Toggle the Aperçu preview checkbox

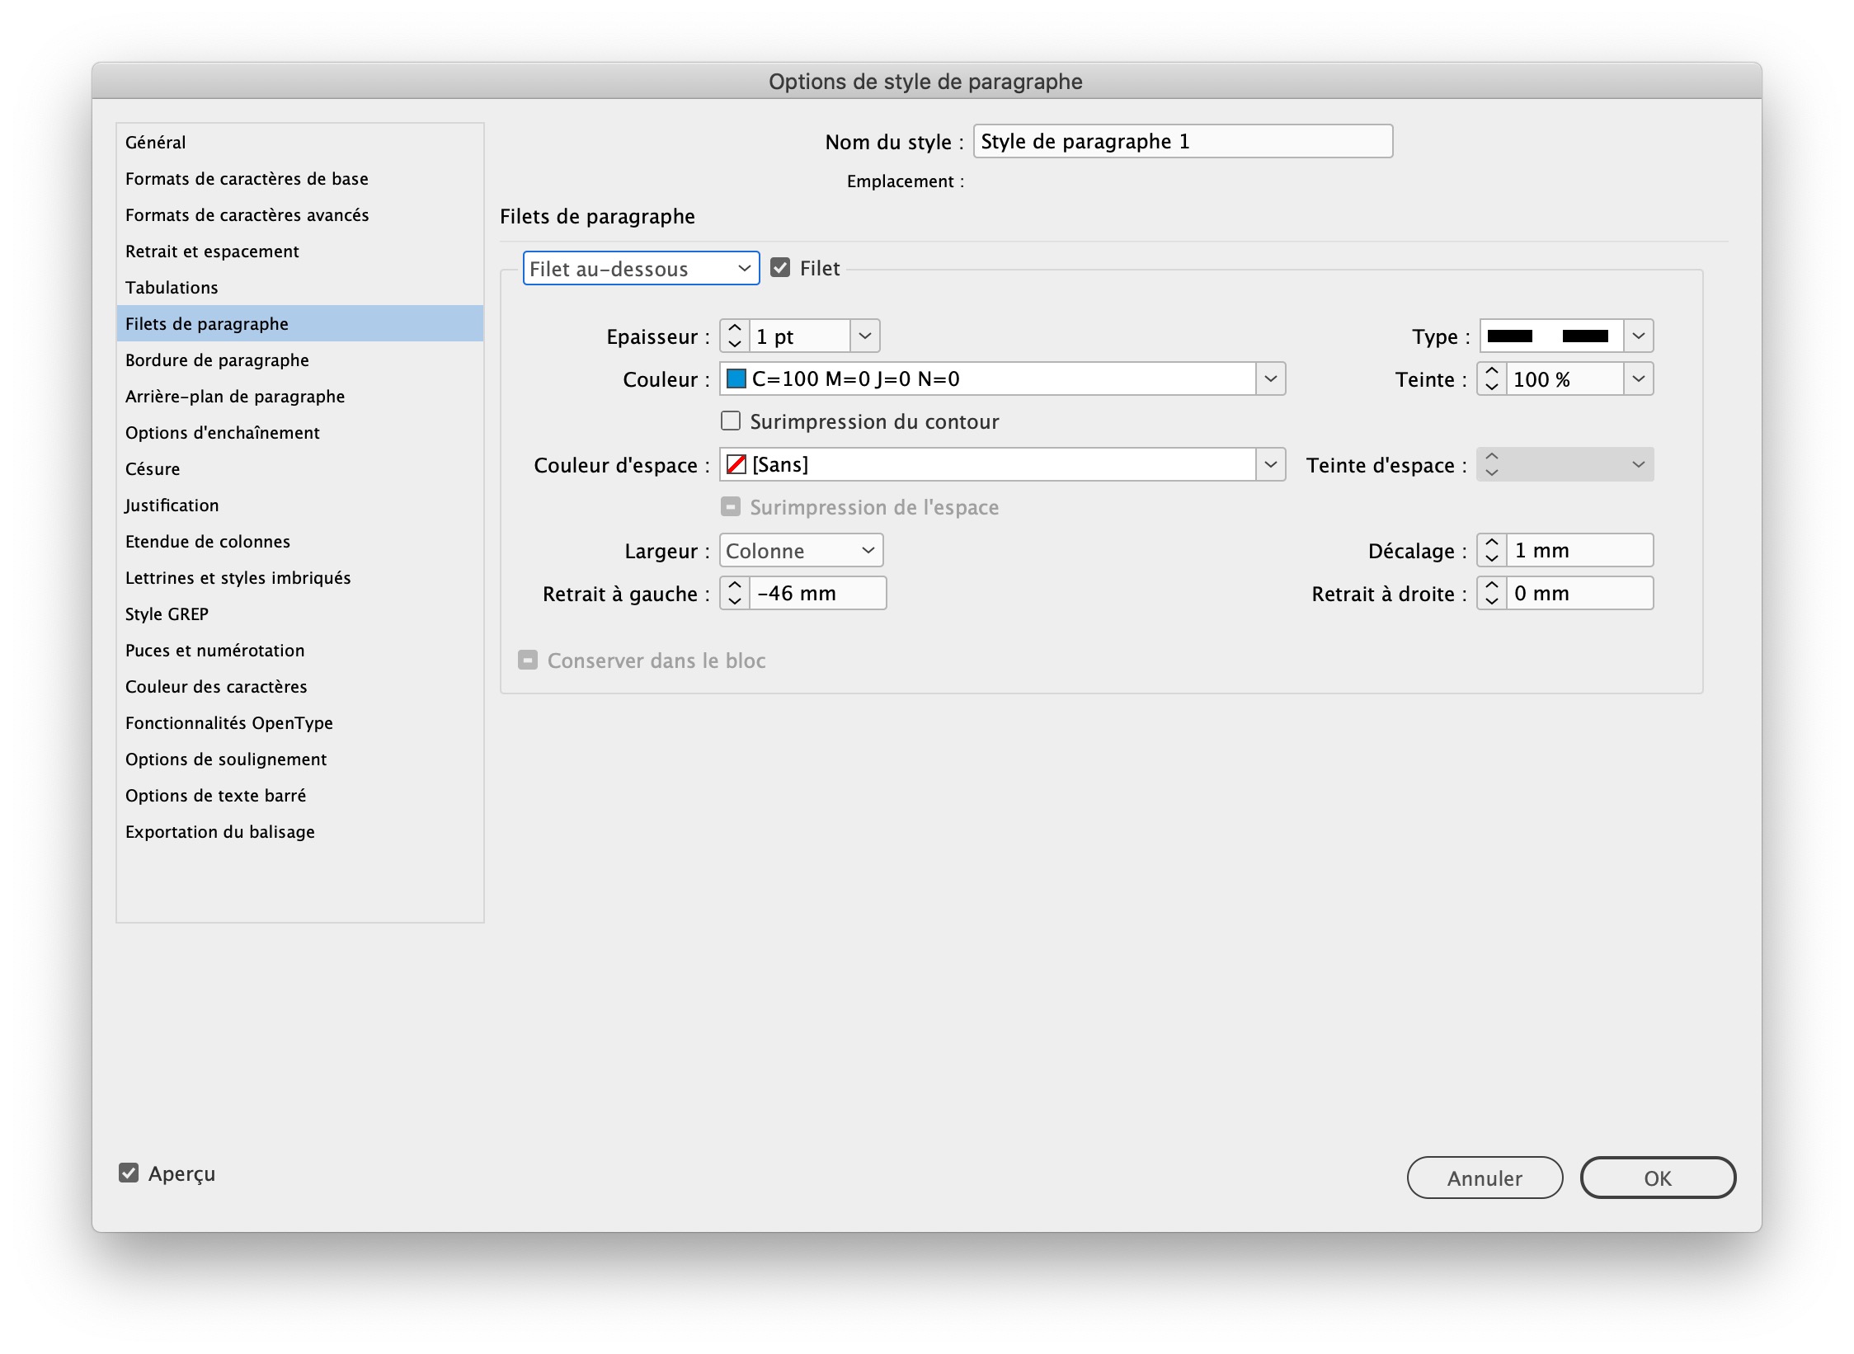pos(129,1173)
